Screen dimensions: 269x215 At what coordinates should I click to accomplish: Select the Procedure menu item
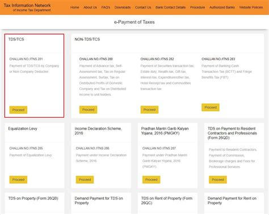click(x=197, y=7)
